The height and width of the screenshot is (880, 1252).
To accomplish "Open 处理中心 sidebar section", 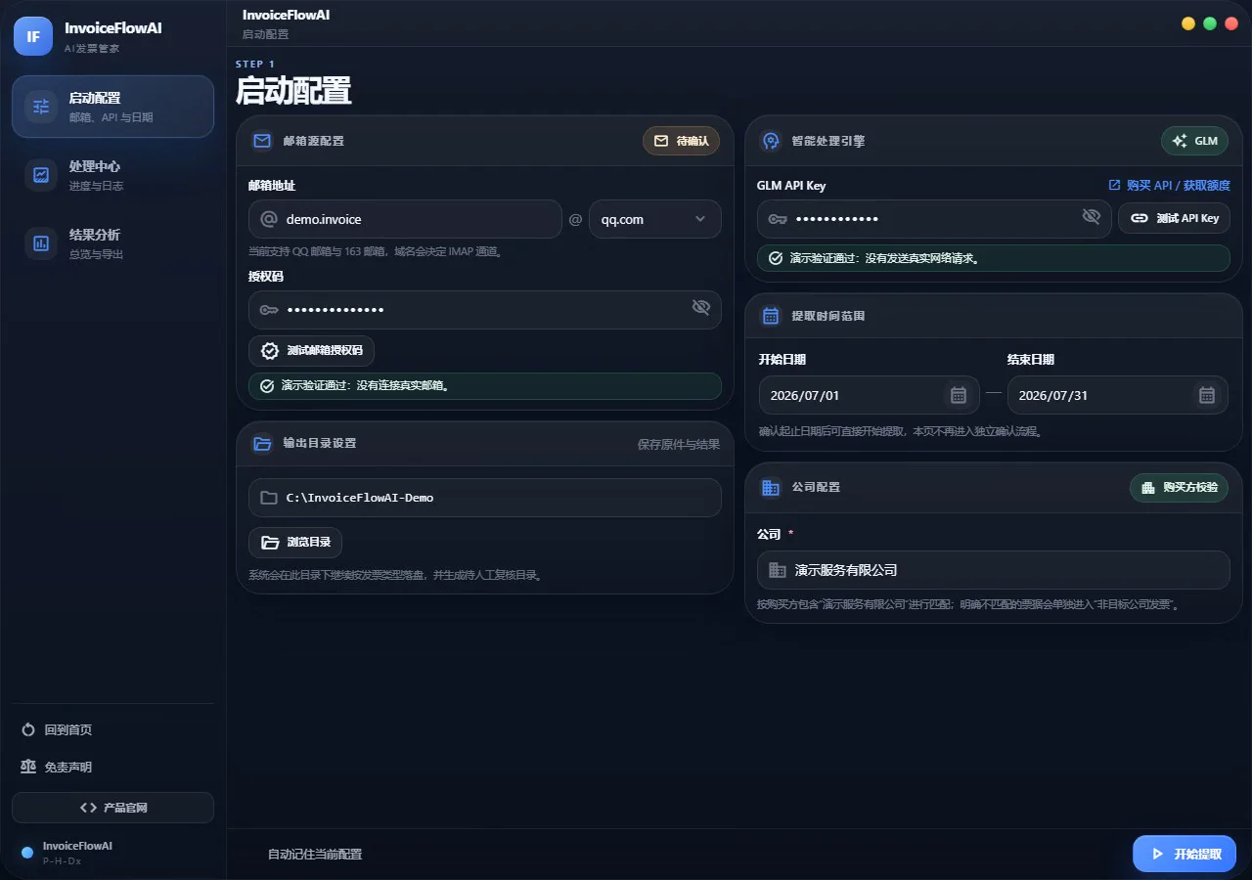I will (x=112, y=175).
